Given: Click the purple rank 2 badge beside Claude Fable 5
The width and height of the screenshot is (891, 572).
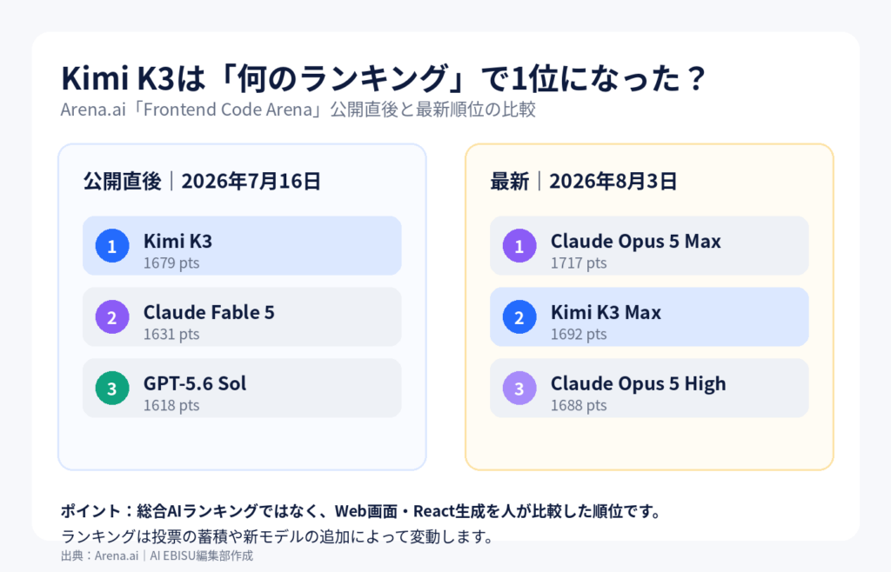Looking at the screenshot, I should [x=112, y=316].
